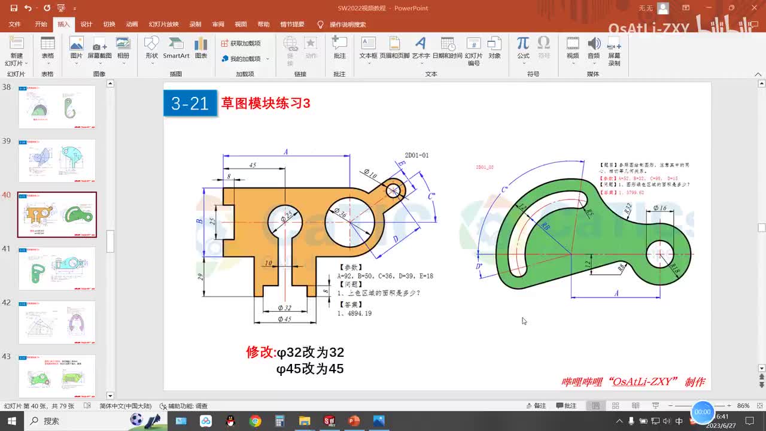
Task: Click the text φ45改为45 on slide
Action: click(x=310, y=369)
